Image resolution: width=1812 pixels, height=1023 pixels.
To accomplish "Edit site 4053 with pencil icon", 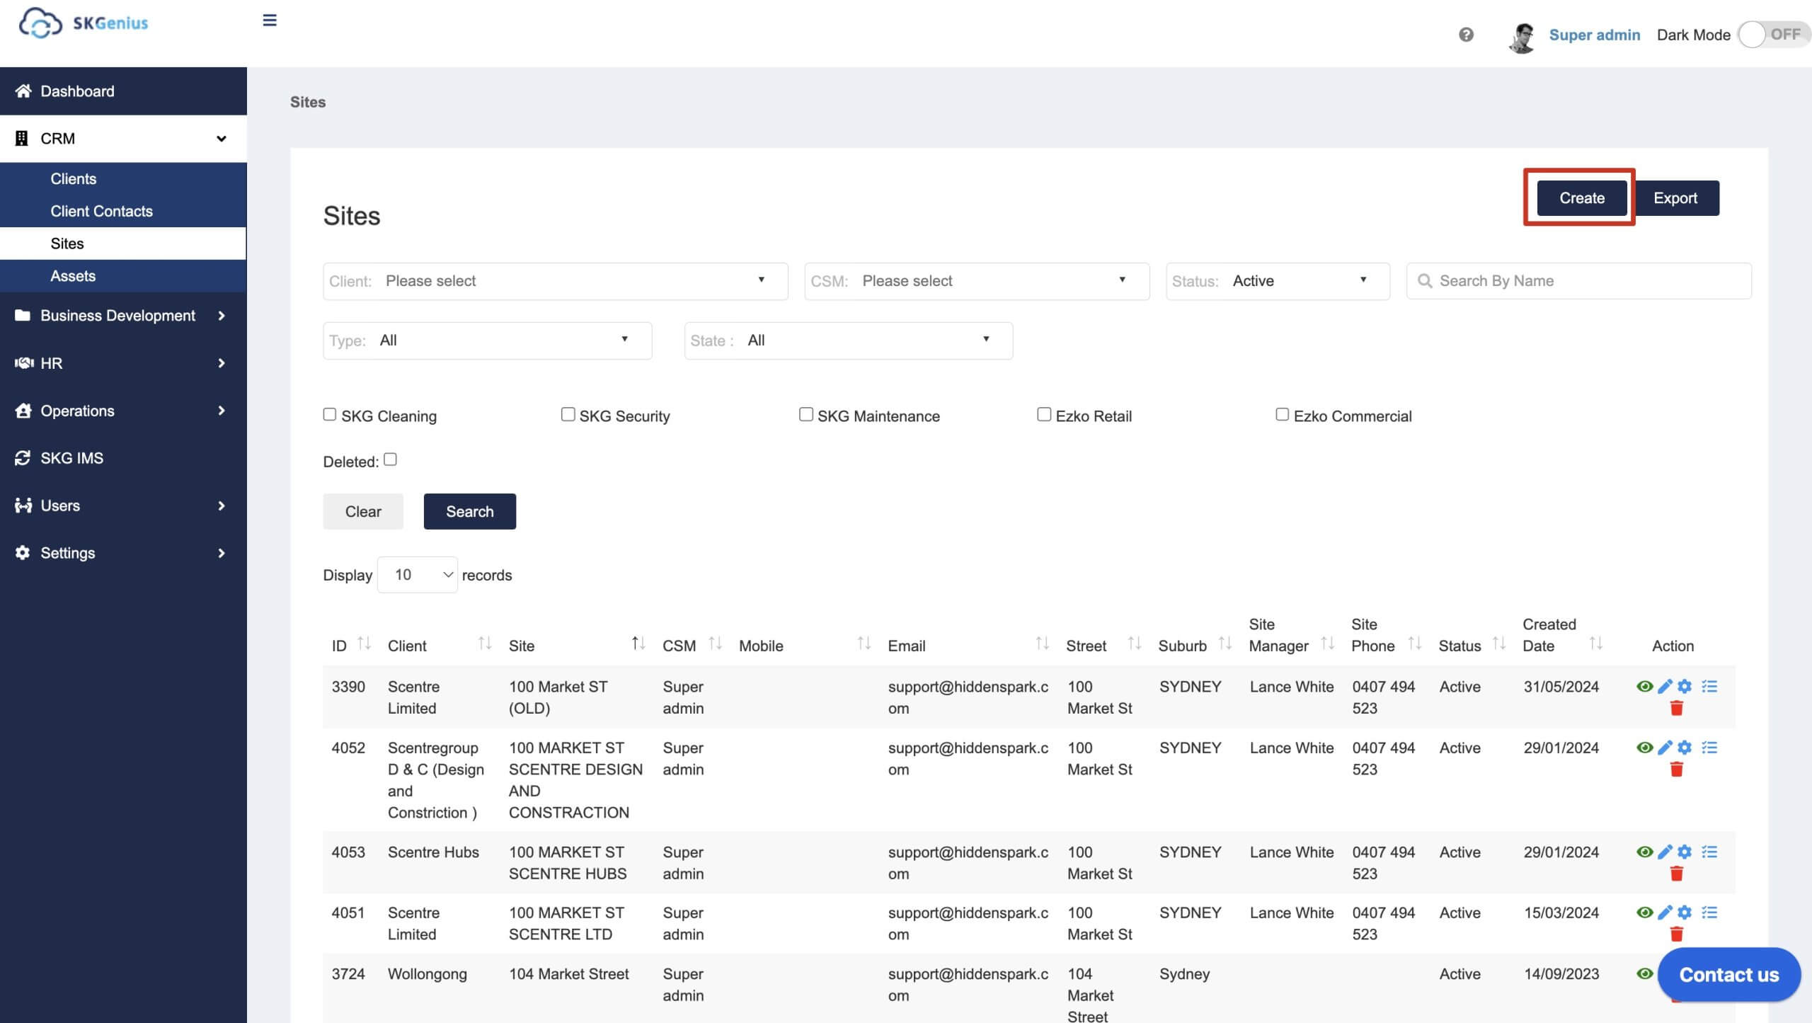I will [1665, 852].
